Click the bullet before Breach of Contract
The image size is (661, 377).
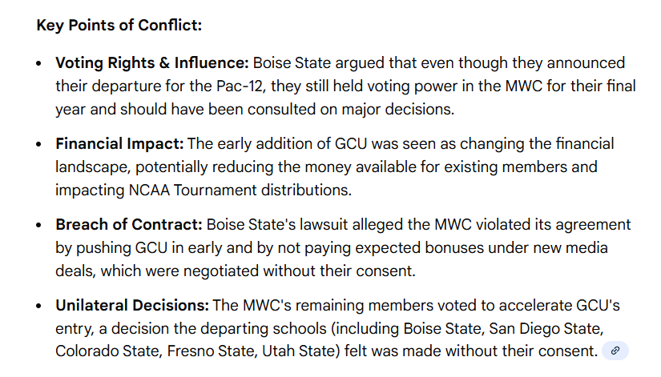39,227
